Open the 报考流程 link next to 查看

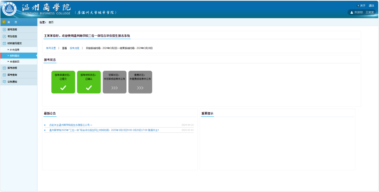(x=74, y=48)
